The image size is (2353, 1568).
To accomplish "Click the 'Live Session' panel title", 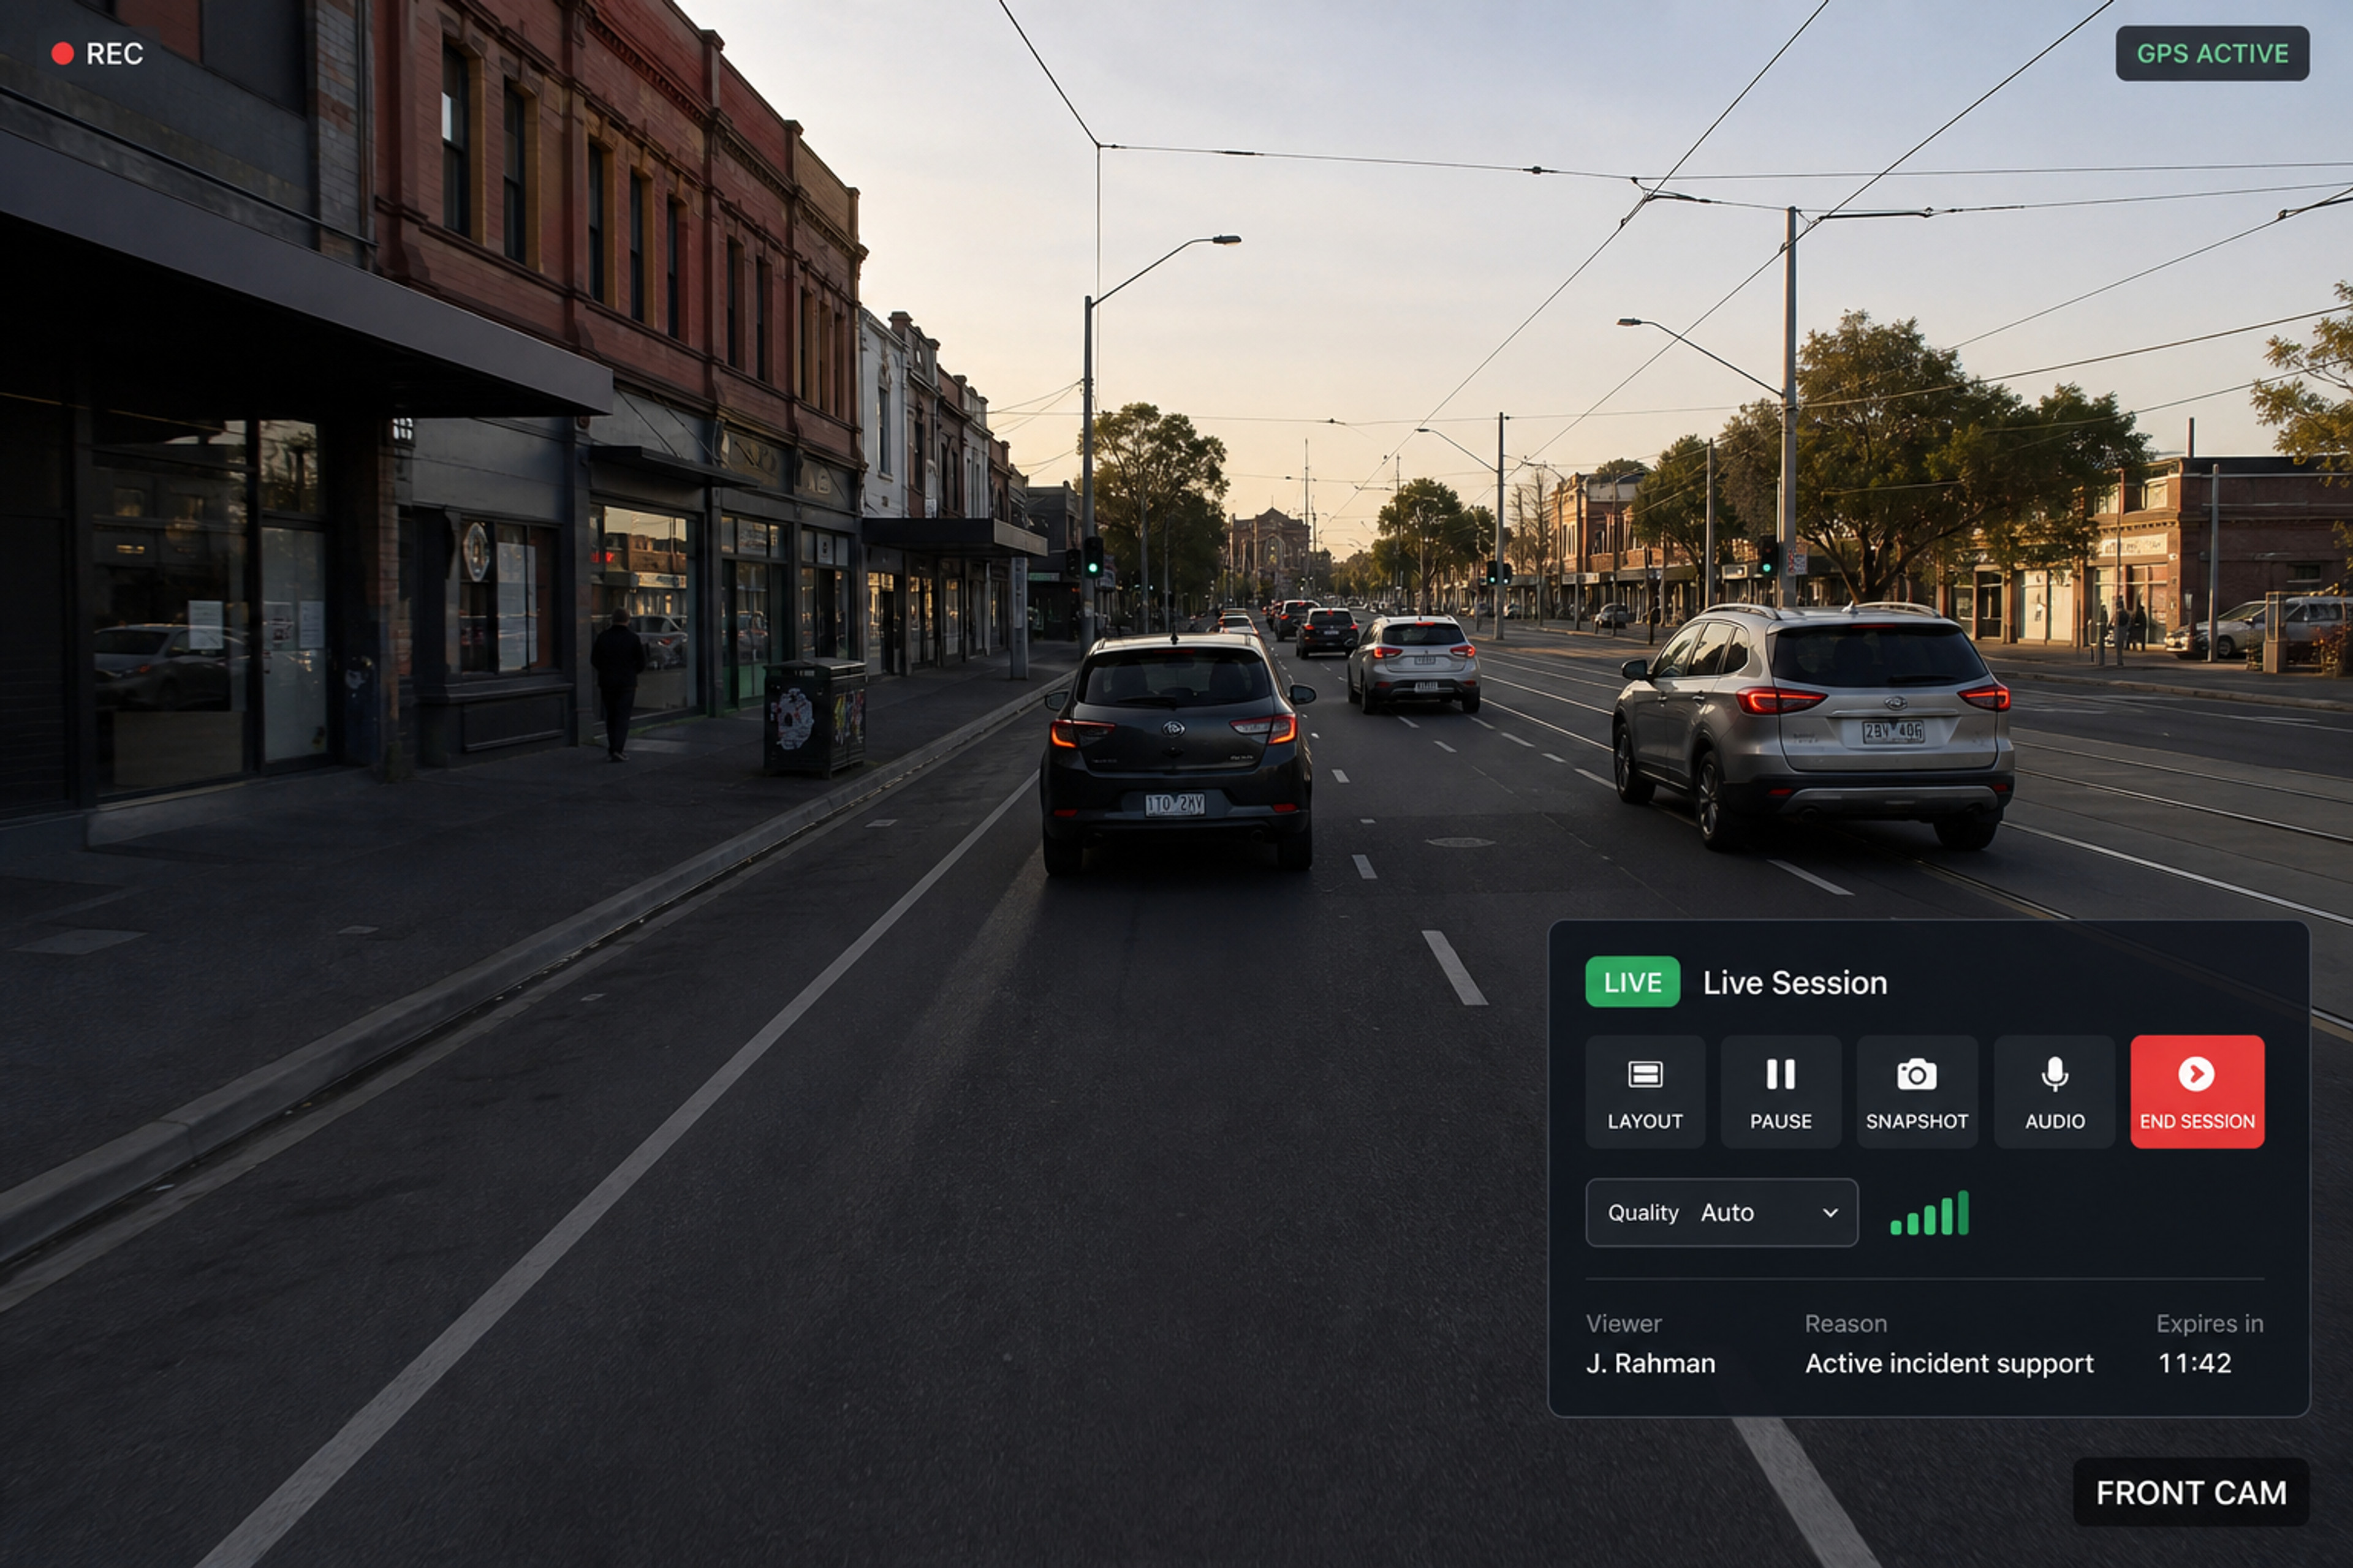I will pyautogui.click(x=1795, y=982).
